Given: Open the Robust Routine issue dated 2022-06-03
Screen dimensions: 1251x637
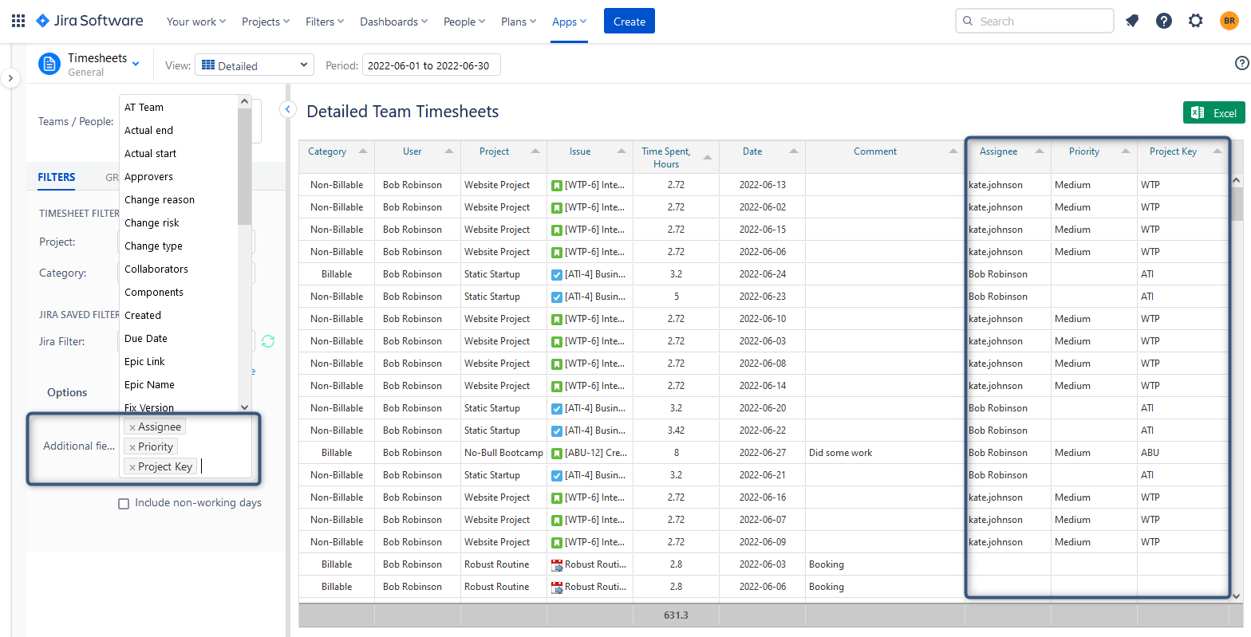Looking at the screenshot, I should click(x=595, y=564).
